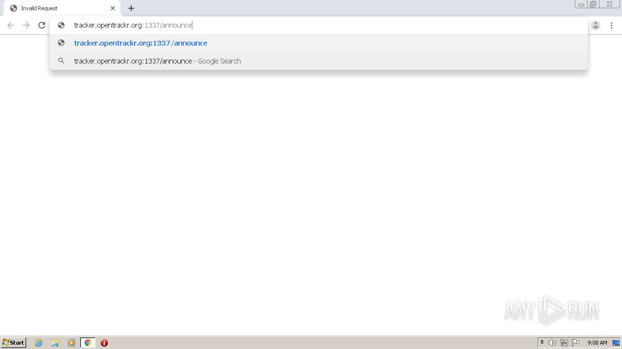Click the 9:08 AM clock
The height and width of the screenshot is (349, 622).
point(597,343)
